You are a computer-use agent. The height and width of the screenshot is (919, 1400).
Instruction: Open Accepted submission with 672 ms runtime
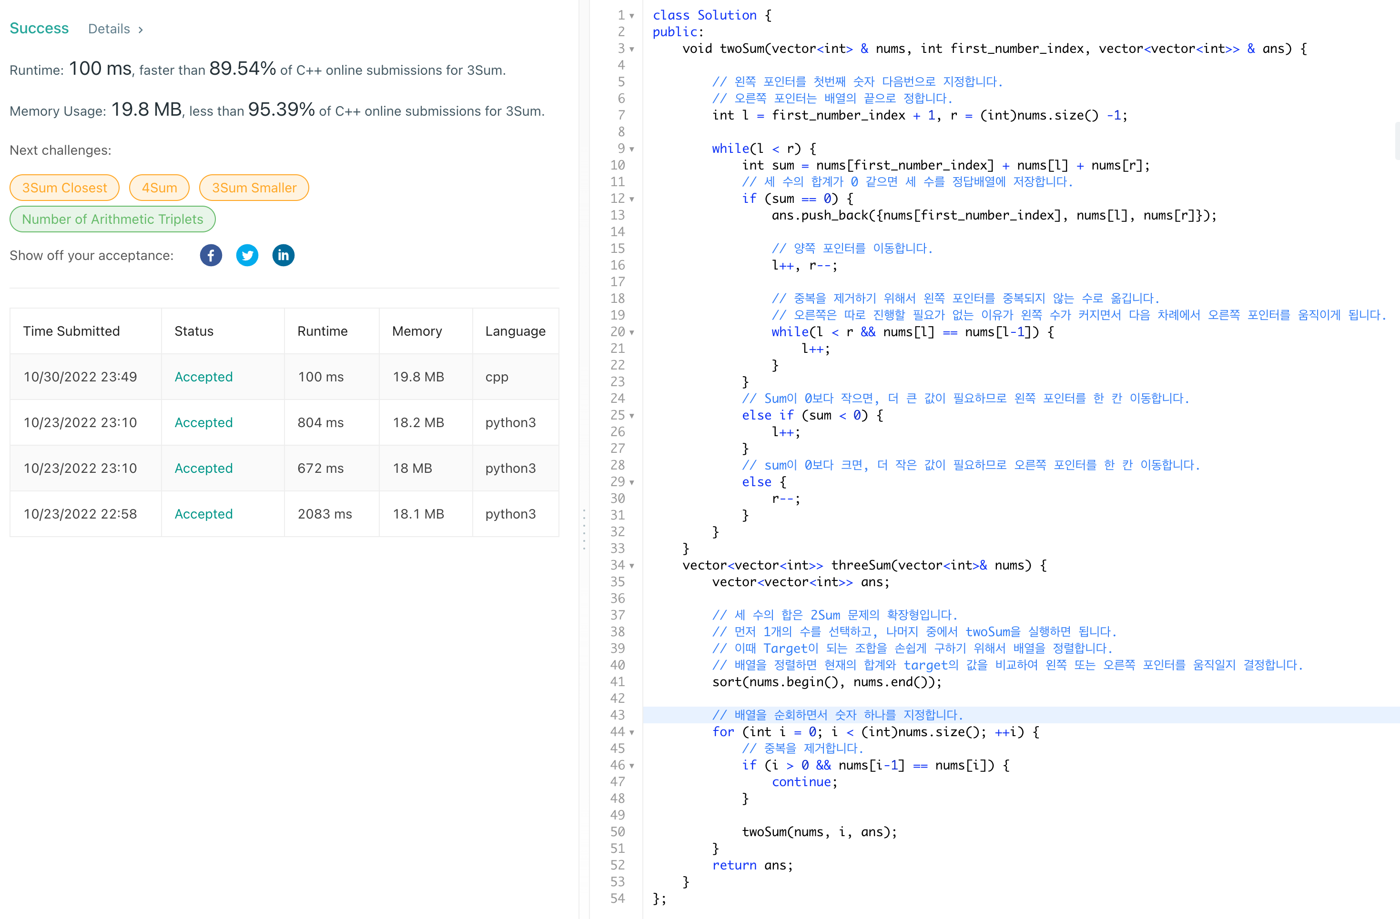pyautogui.click(x=203, y=469)
